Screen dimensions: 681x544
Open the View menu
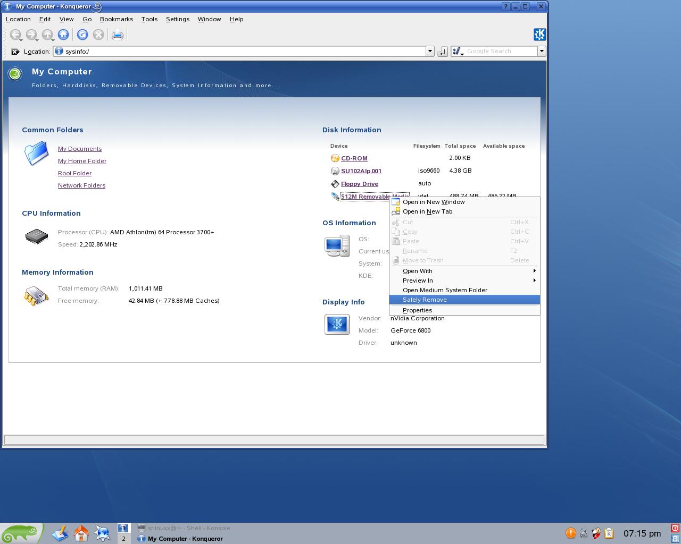[67, 19]
